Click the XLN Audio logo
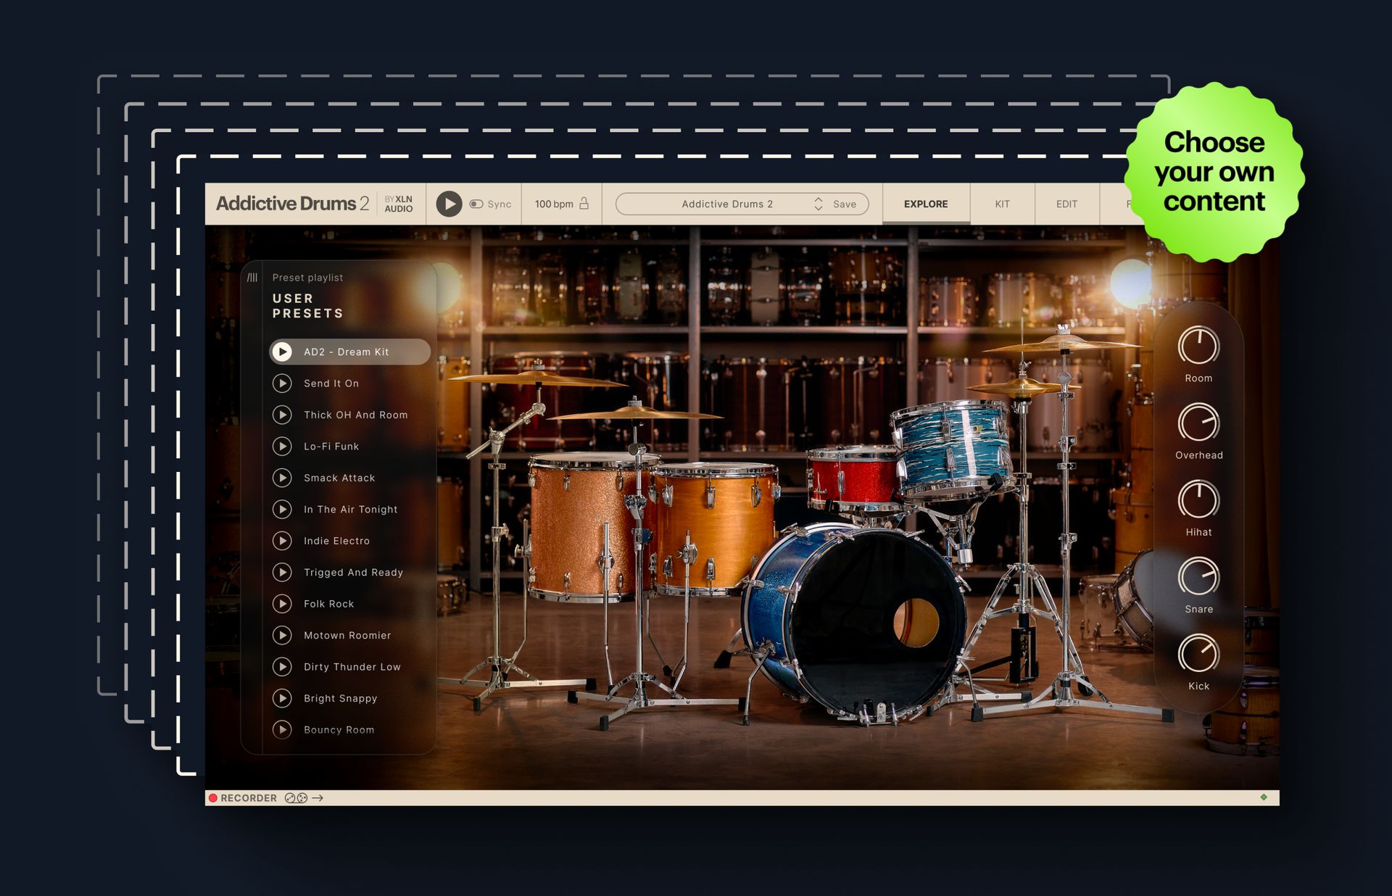The image size is (1392, 896). point(399,204)
